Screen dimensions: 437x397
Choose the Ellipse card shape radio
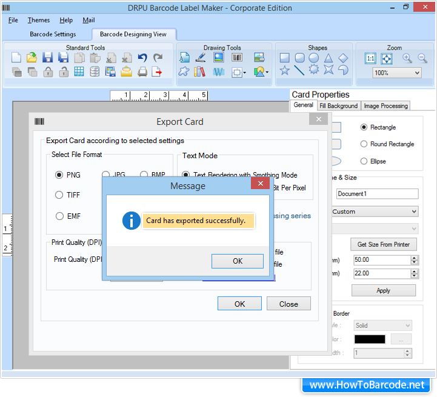(364, 161)
